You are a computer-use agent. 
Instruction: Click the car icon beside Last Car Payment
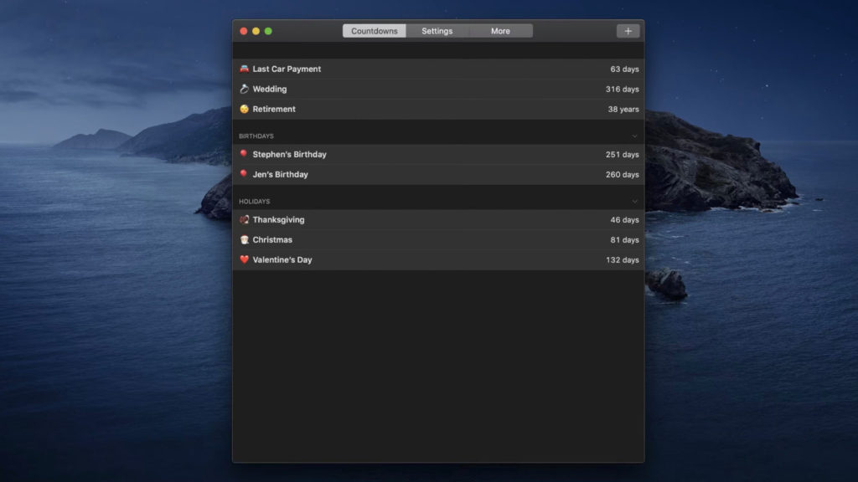click(x=243, y=69)
